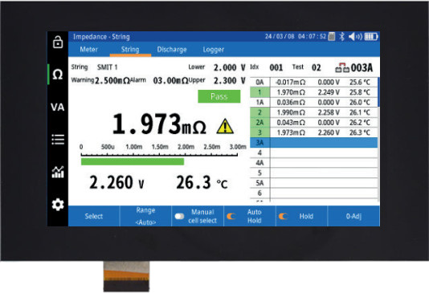Screen dimensions: 429x293
Task: Select row 1A with 0.036mΩ
Action: pos(314,103)
